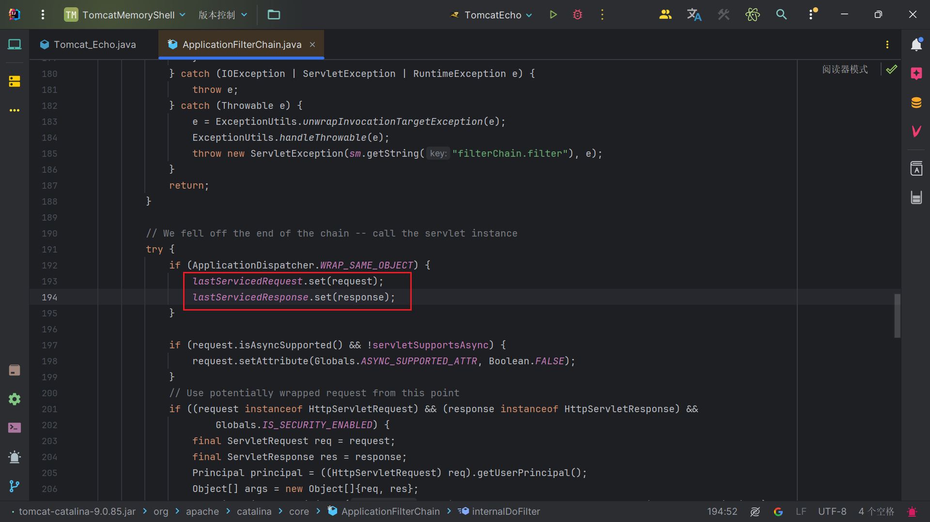Click handleThrowable on line 184
The width and height of the screenshot is (930, 522).
323,137
